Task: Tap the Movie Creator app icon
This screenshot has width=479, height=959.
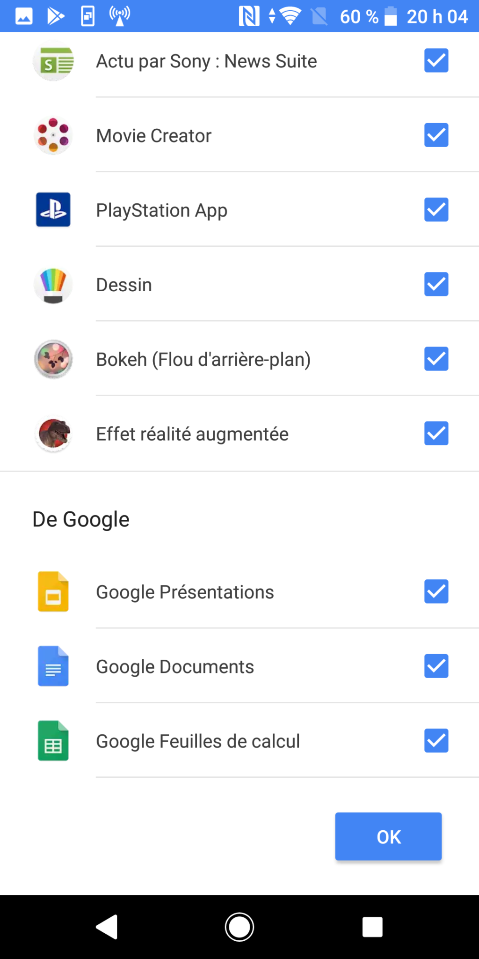Action: click(53, 136)
